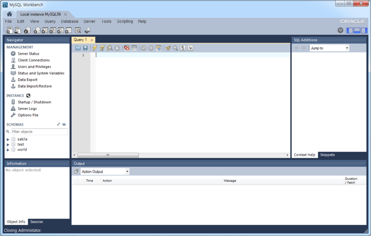Image resolution: width=371 pixels, height=236 pixels.
Task: Click circular settings icon near Oracle logo
Action: [340, 30]
